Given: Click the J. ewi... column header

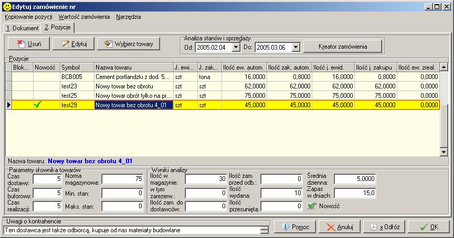Looking at the screenshot, I should (186, 67).
